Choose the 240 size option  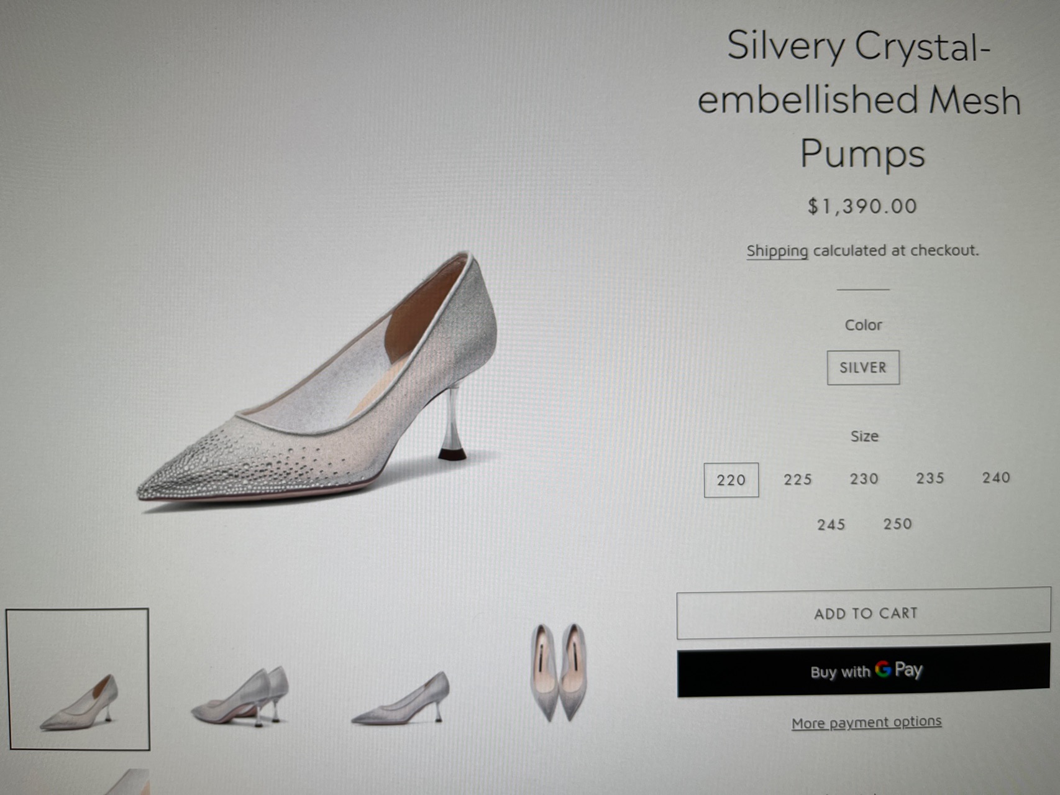click(x=996, y=477)
